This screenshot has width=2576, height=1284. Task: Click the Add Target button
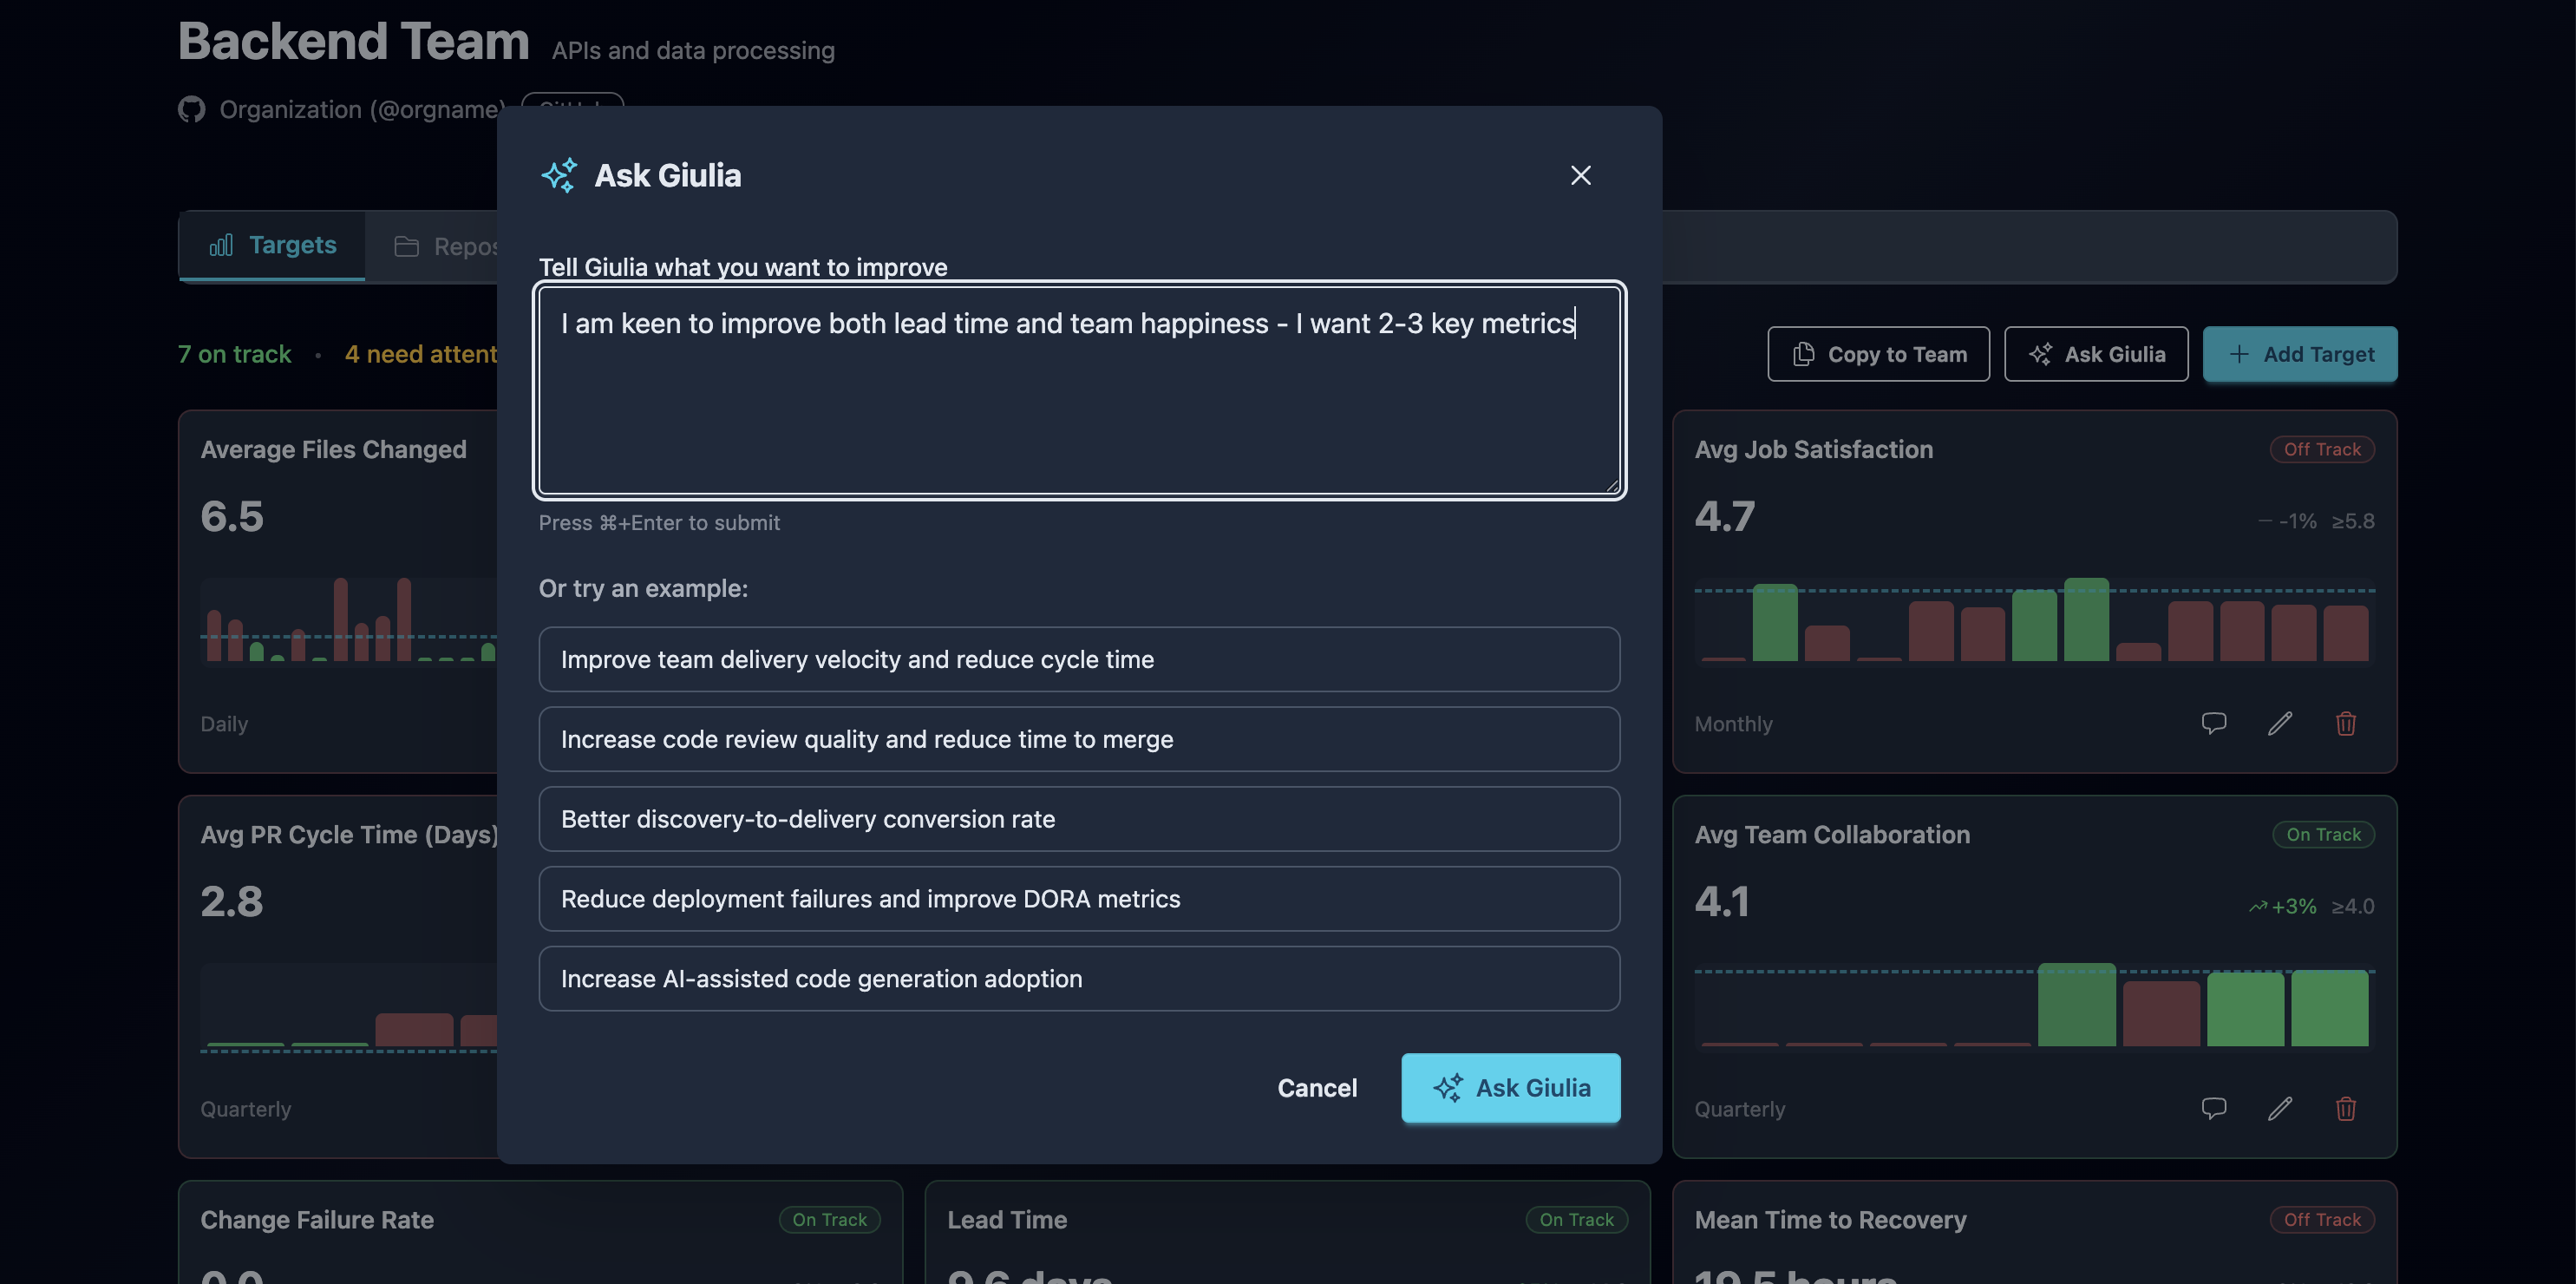[x=2300, y=353]
